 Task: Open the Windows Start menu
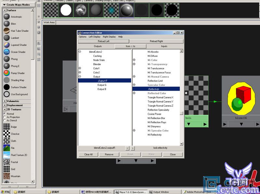5,192
